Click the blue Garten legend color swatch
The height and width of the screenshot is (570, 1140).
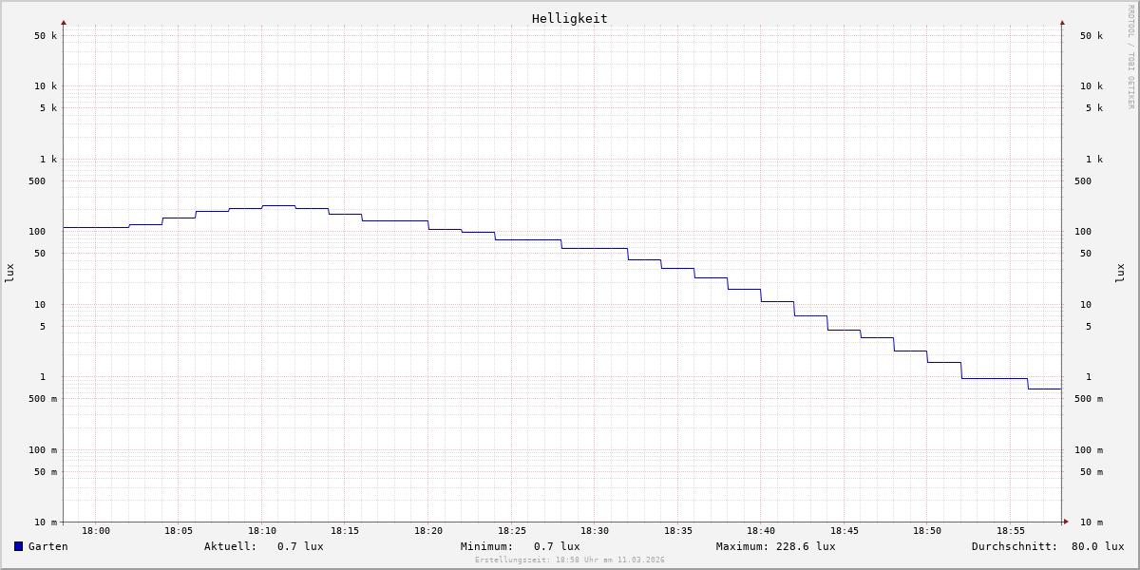coord(18,546)
